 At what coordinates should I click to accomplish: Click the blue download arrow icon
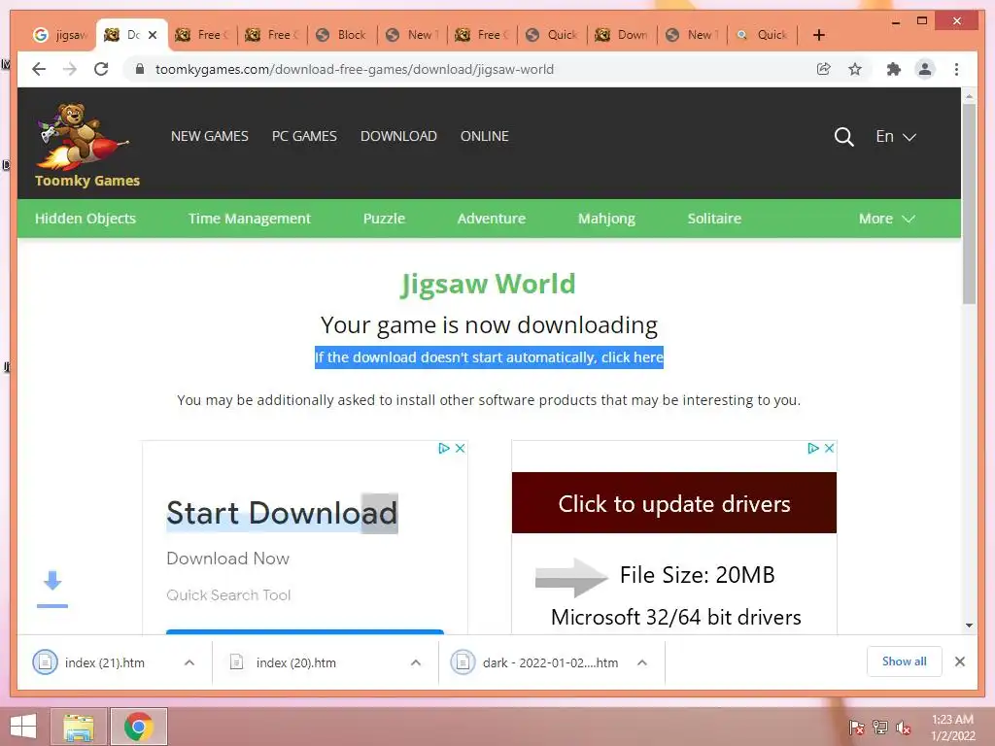[52, 588]
